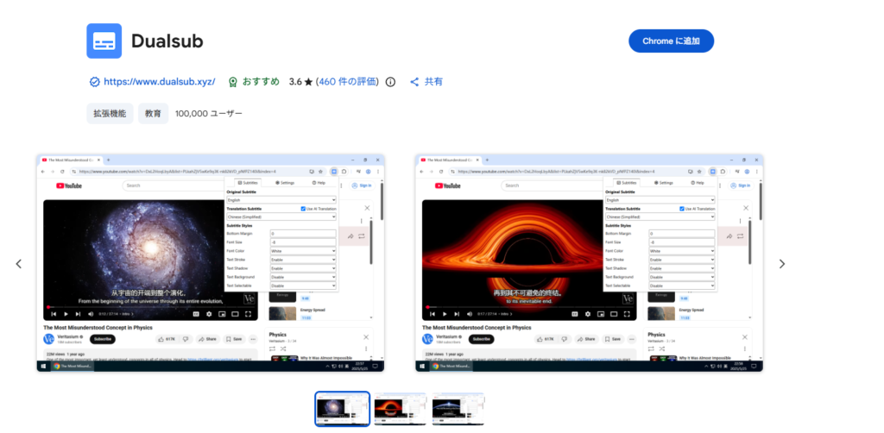Viewport: 884px width, 433px height.
Task: Click the 3.6 star rating text
Action: coord(300,82)
